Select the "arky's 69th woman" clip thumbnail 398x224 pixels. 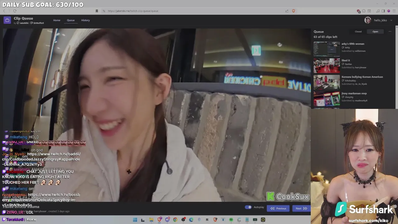click(x=326, y=49)
